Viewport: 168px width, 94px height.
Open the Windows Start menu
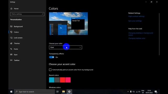(x=11, y=92)
